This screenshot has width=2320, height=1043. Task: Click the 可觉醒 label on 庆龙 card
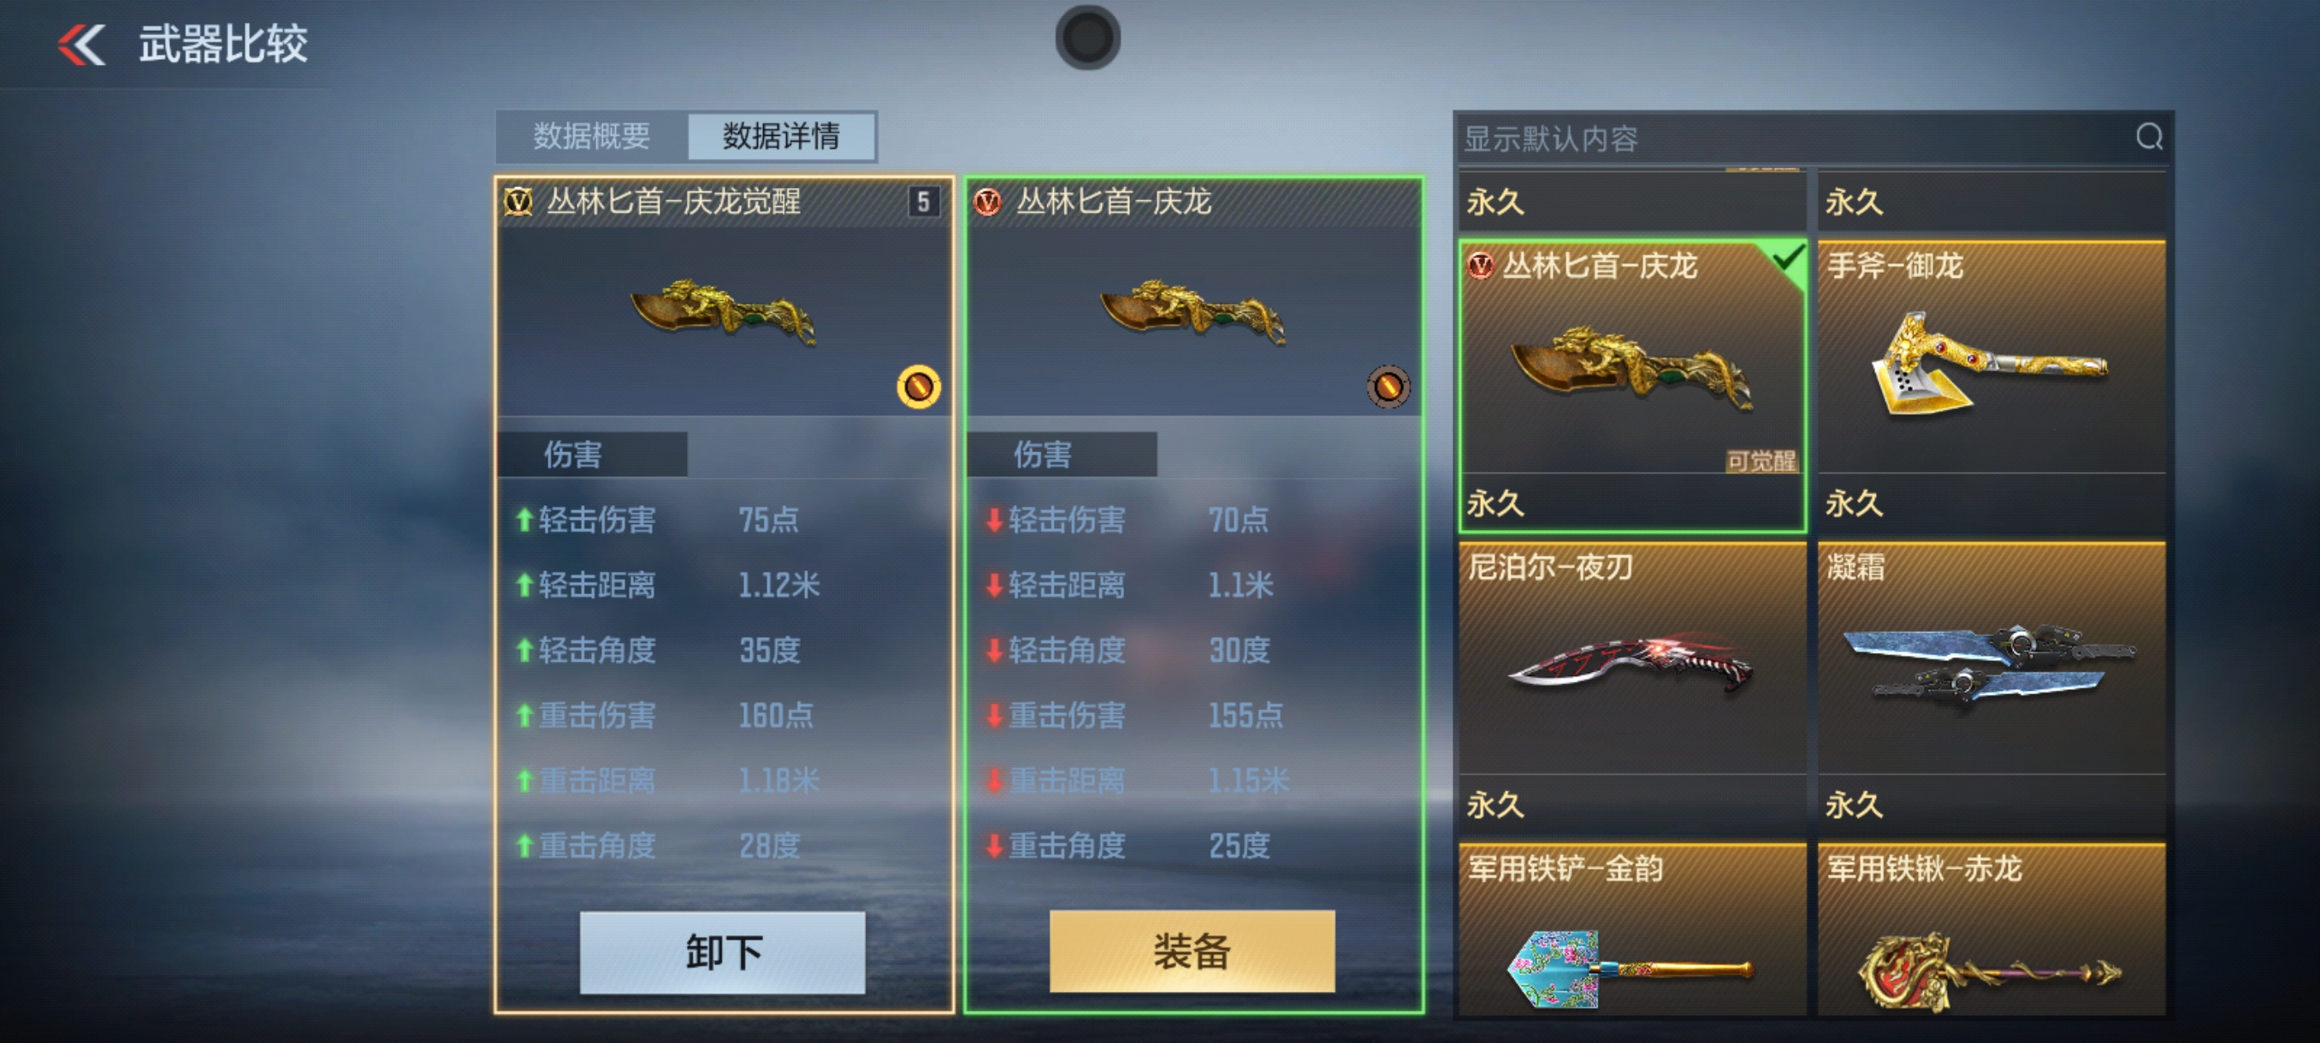coord(1761,461)
